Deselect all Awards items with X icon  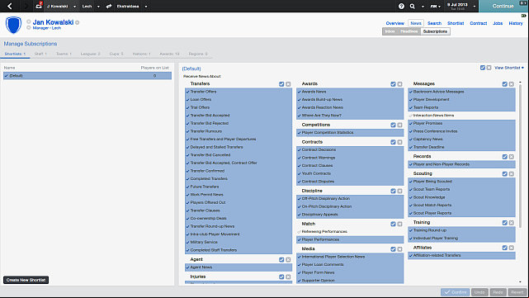399,84
